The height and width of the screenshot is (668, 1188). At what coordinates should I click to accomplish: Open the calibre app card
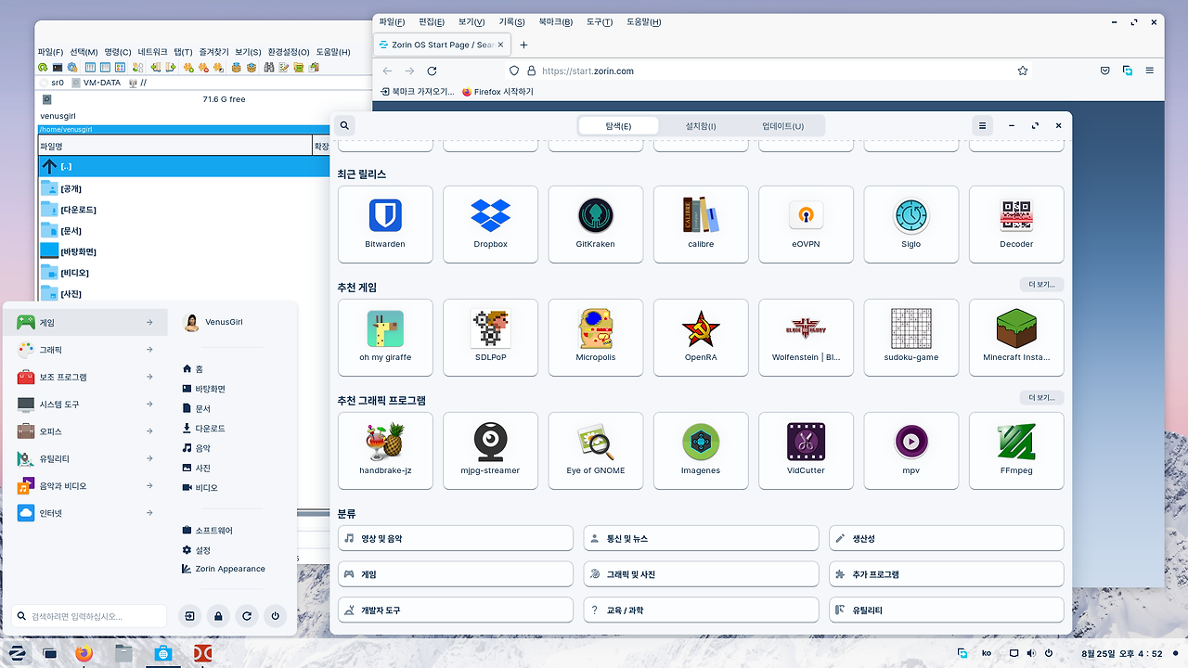tap(701, 224)
